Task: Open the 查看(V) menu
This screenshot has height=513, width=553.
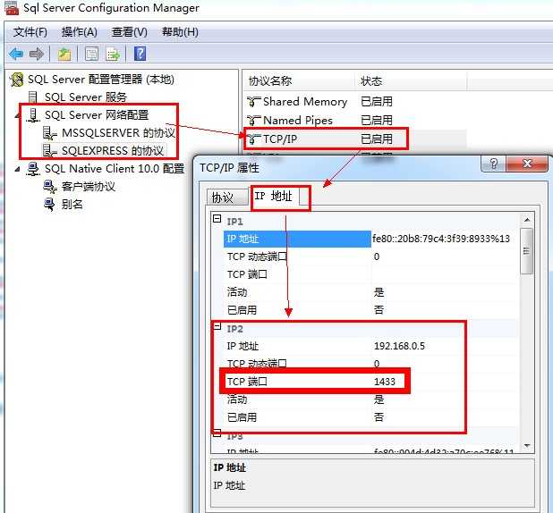Action: (130, 32)
